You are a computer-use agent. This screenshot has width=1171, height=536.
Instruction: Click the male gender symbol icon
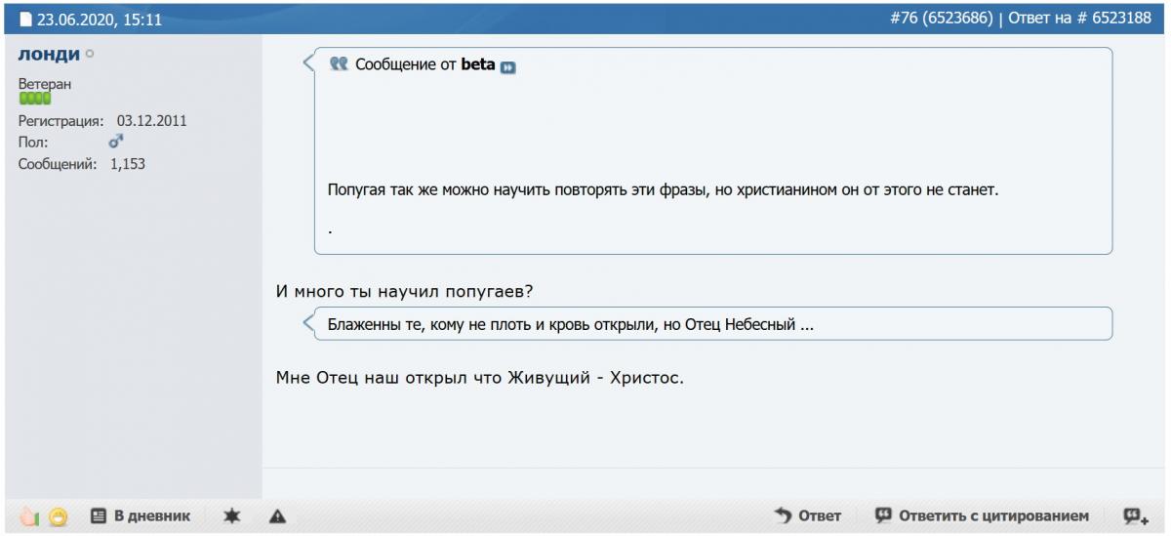pos(116,143)
